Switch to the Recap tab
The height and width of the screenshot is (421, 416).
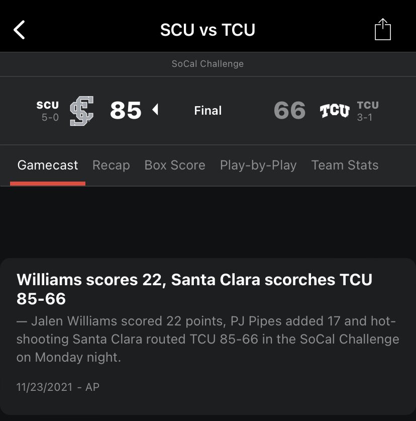click(111, 165)
